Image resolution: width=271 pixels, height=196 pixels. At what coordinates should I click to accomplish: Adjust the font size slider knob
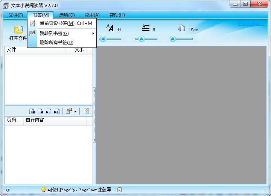[103, 39]
